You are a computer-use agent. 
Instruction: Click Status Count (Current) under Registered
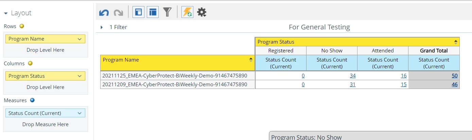pyautogui.click(x=281, y=63)
